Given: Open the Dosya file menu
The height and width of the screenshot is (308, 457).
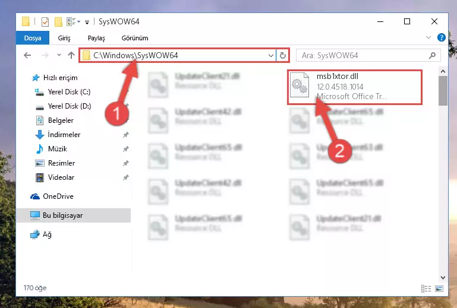Looking at the screenshot, I should 33,38.
